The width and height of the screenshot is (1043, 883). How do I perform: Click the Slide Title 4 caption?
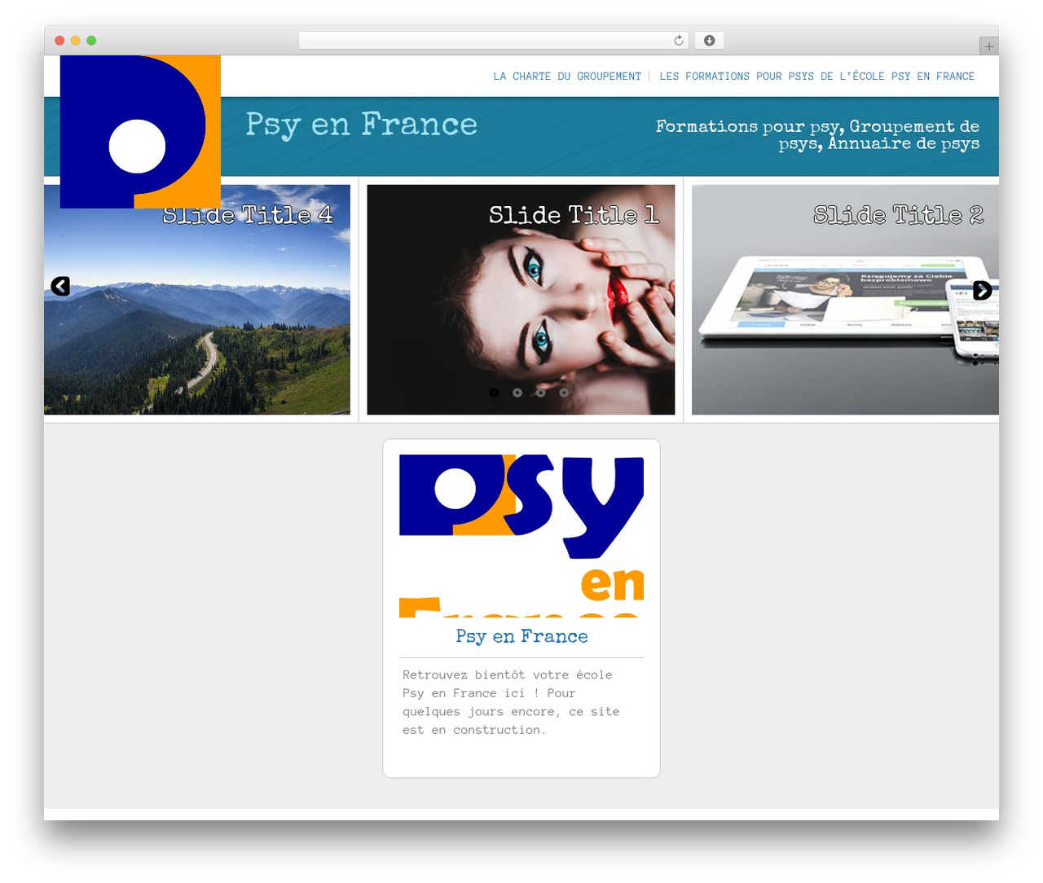click(248, 215)
